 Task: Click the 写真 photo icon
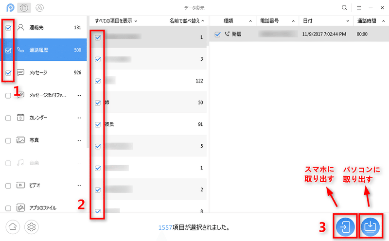20,140
